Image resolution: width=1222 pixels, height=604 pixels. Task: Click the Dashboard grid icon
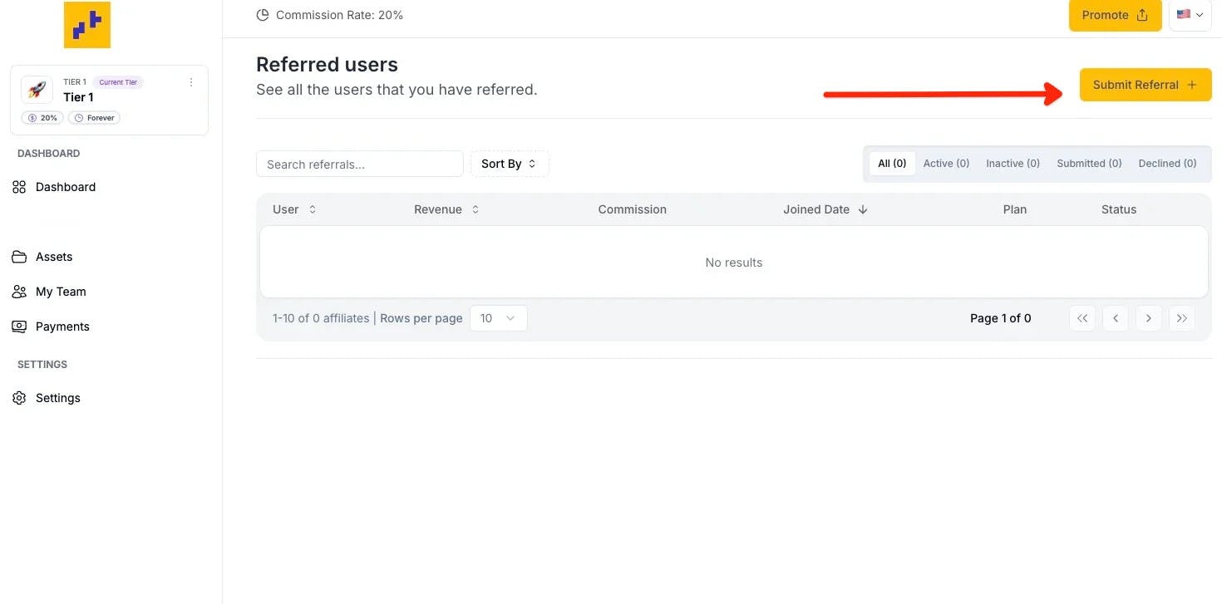(x=19, y=187)
